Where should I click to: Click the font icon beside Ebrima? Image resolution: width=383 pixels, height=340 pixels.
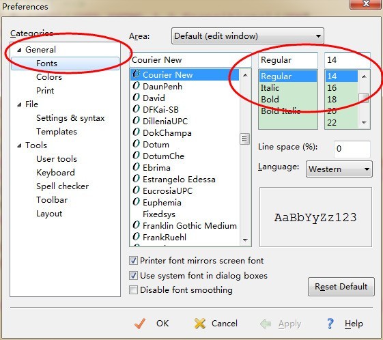tap(136, 167)
